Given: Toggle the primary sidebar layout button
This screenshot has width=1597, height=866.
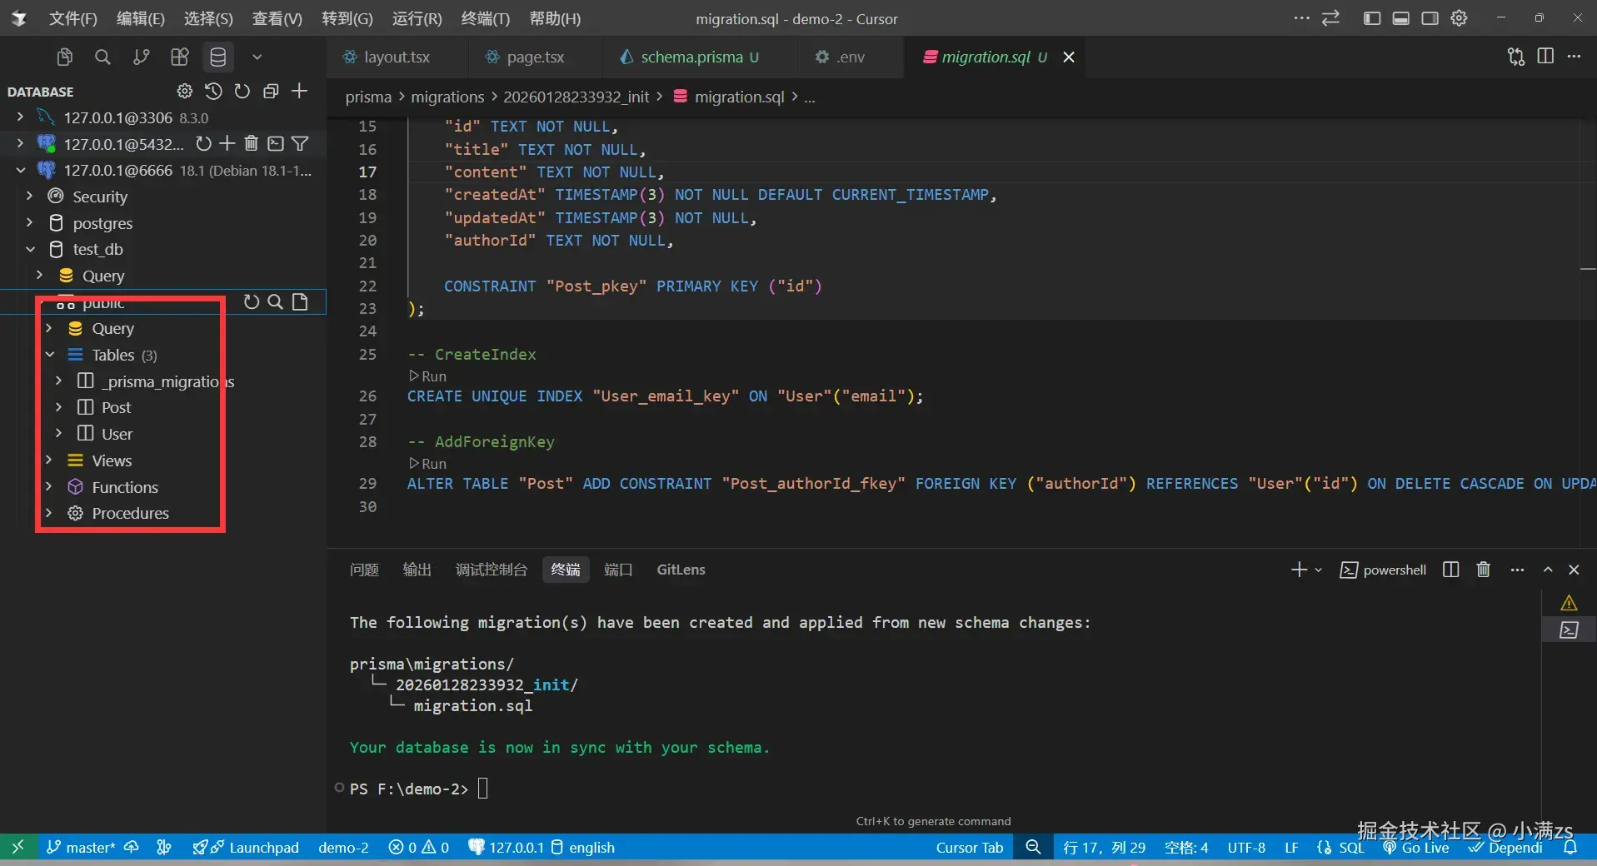Looking at the screenshot, I should click(1371, 18).
